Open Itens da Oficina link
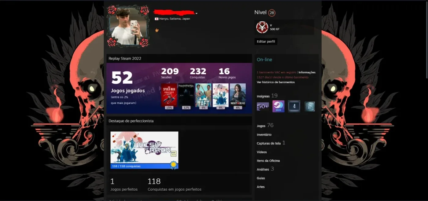 (x=268, y=161)
